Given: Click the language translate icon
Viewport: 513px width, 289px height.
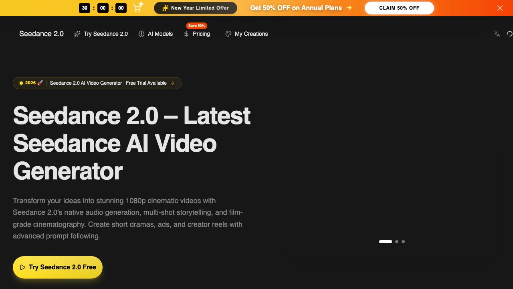Looking at the screenshot, I should [x=497, y=34].
